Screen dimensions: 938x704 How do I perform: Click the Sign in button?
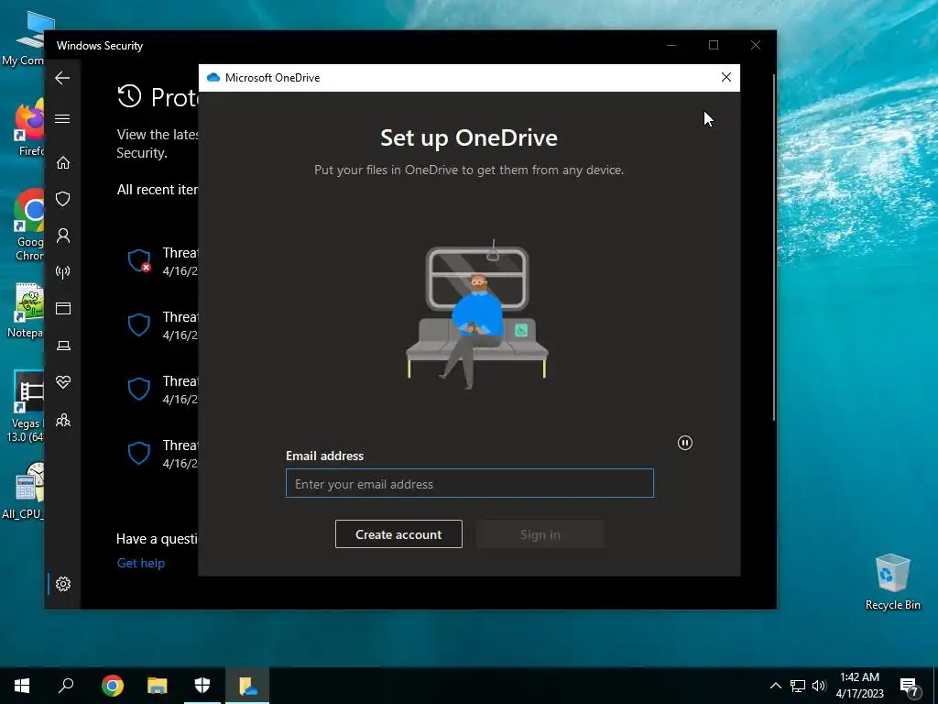pos(540,534)
